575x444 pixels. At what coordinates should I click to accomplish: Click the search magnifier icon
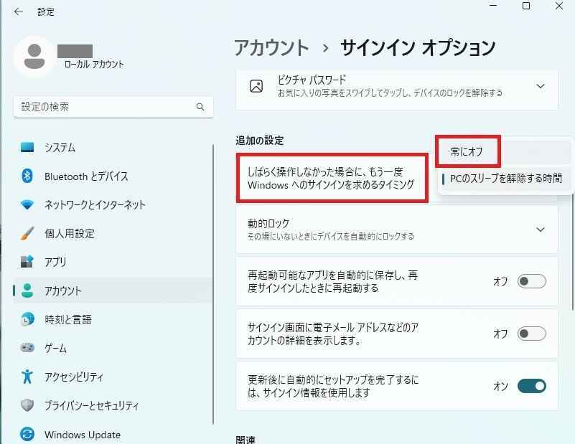(x=200, y=107)
